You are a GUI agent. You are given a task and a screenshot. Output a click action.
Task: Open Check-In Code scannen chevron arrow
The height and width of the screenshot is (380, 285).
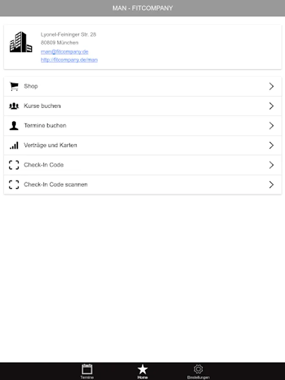click(271, 185)
